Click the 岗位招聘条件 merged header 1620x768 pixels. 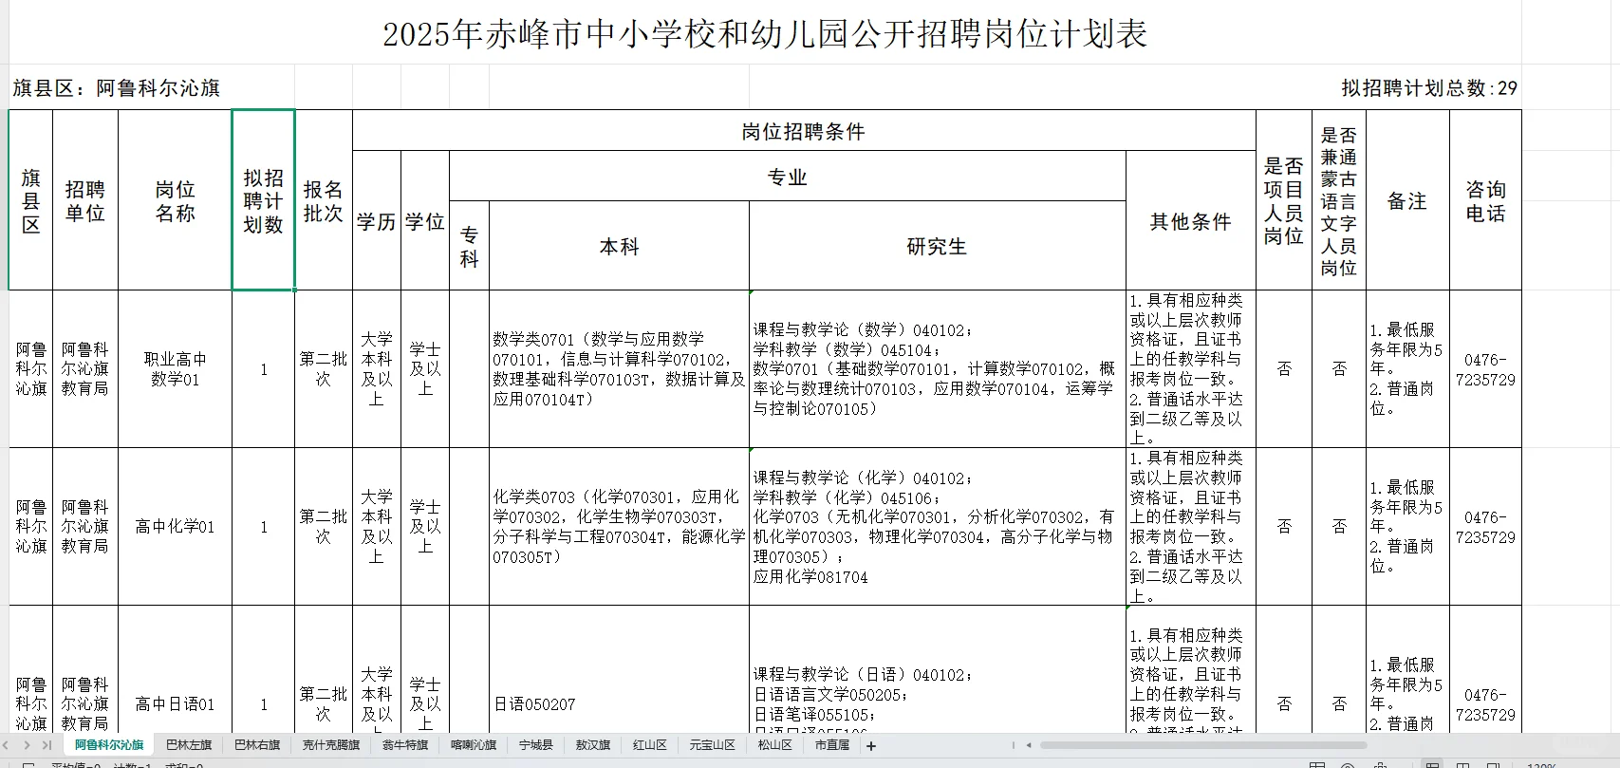(x=804, y=131)
